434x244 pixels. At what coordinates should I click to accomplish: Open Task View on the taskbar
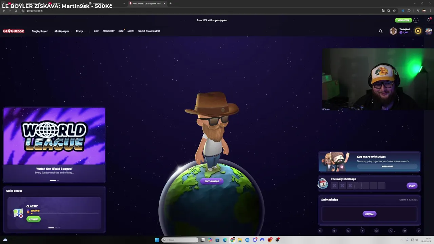pos(202,240)
